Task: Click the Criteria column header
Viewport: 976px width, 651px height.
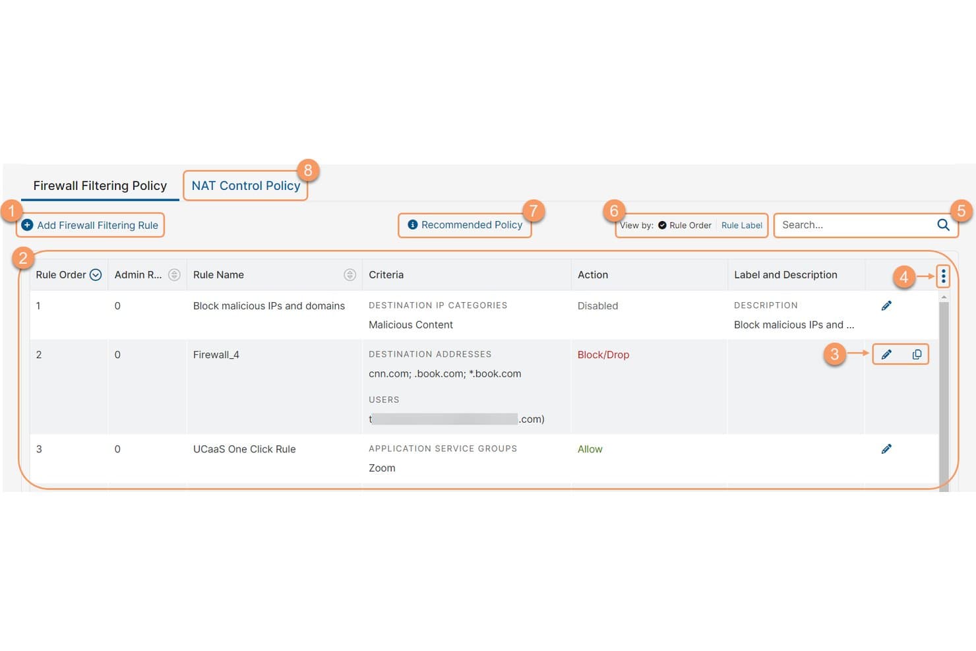Action: tap(386, 275)
